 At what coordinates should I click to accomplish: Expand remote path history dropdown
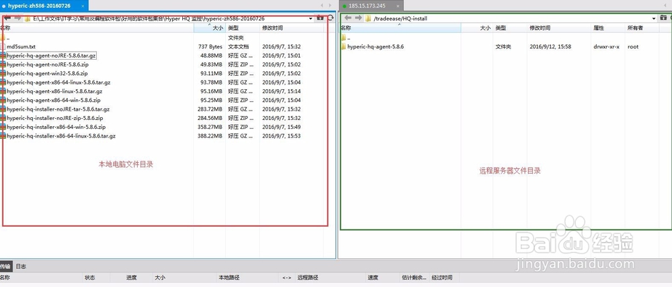[x=654, y=18]
